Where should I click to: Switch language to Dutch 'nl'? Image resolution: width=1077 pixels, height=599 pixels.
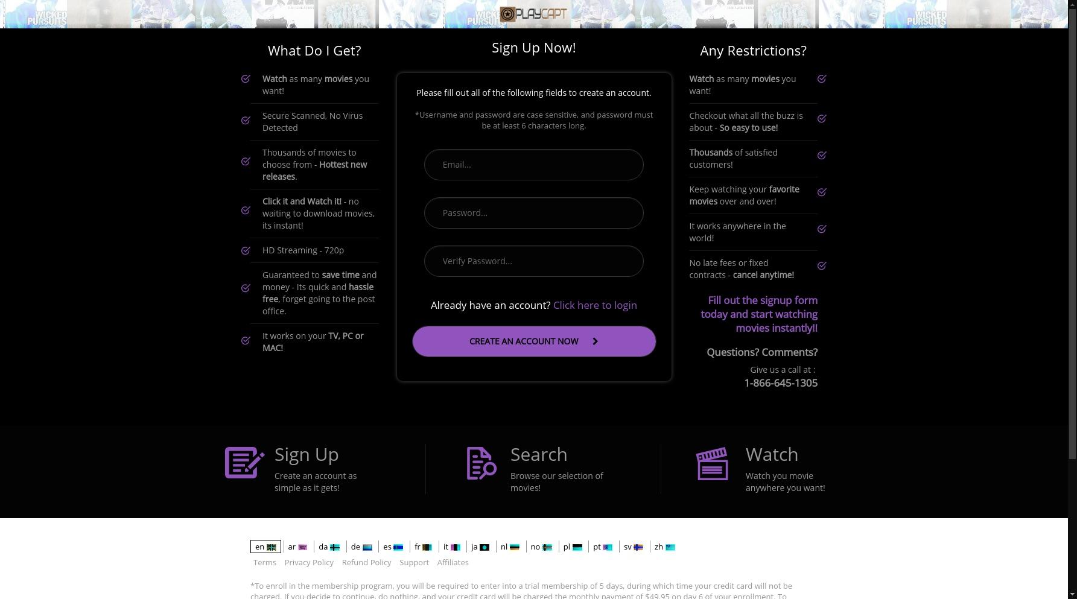pyautogui.click(x=510, y=547)
